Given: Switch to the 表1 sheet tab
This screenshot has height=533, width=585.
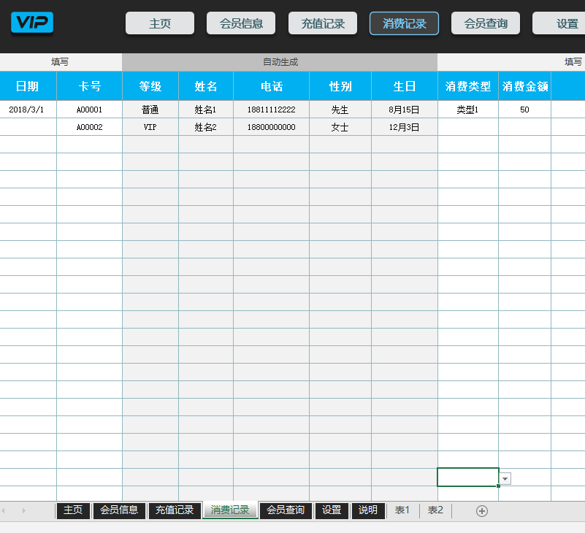Looking at the screenshot, I should [402, 510].
